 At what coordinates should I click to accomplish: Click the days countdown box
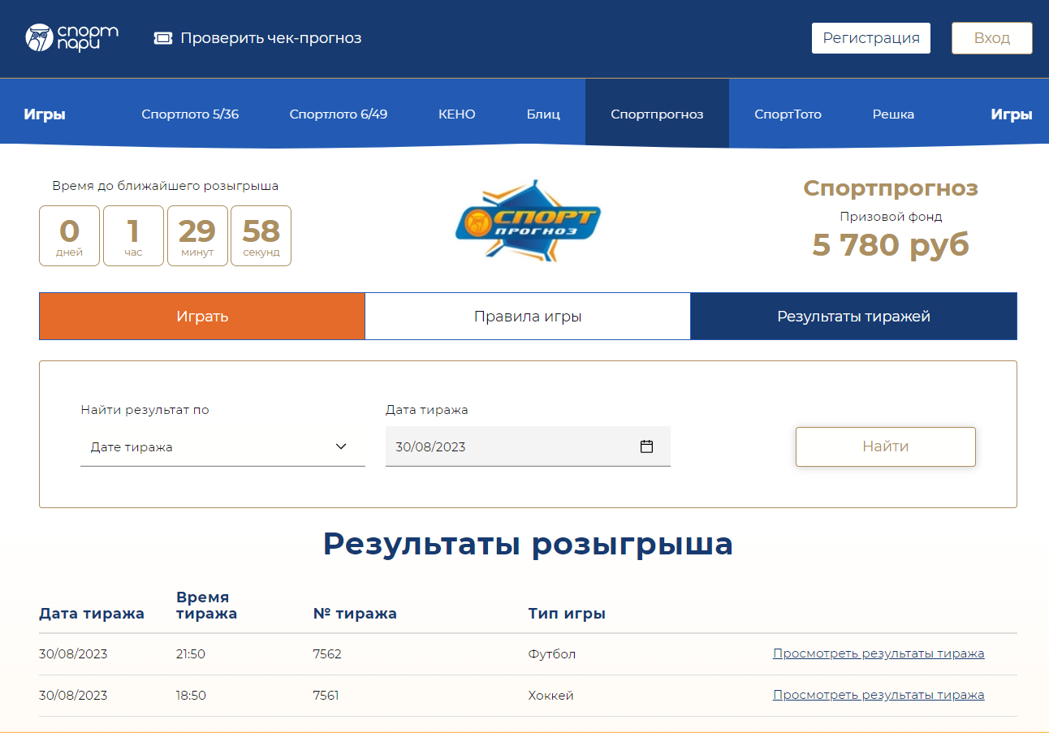click(70, 235)
